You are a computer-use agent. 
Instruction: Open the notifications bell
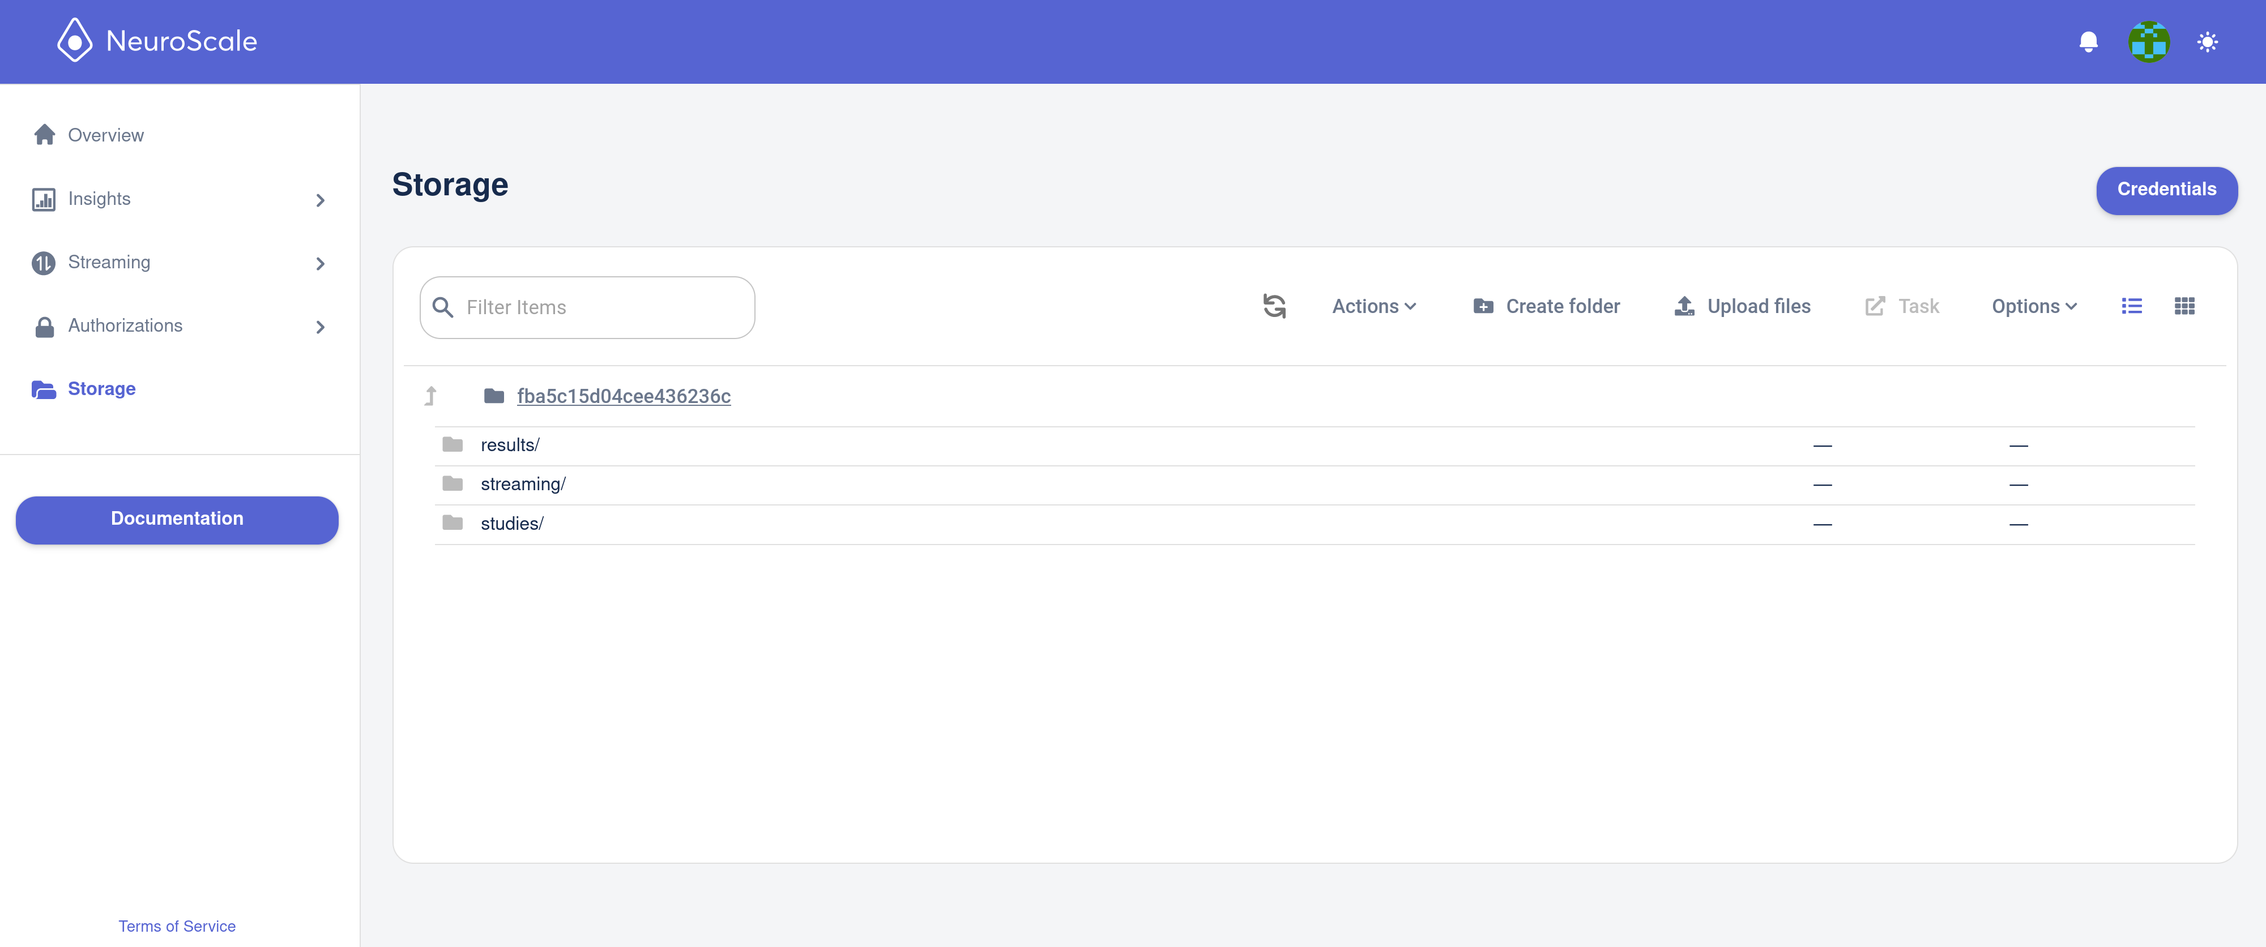pyautogui.click(x=2088, y=41)
